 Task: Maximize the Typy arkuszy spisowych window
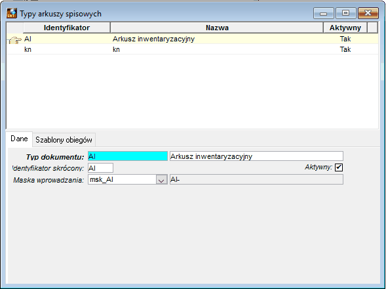tap(345, 13)
